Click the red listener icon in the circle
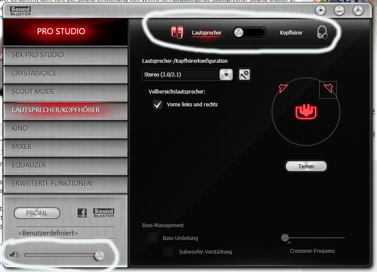Viewport: 377px width, 272px height. pyautogui.click(x=306, y=112)
